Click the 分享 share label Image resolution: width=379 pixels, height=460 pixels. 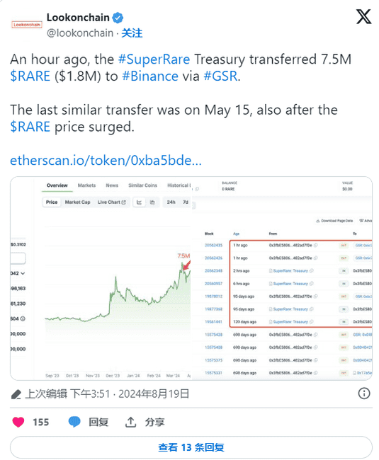click(154, 422)
